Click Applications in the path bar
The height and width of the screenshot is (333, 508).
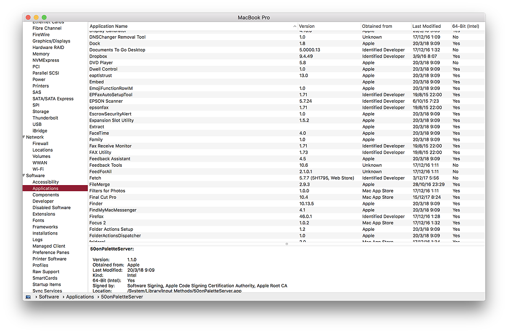(x=80, y=297)
